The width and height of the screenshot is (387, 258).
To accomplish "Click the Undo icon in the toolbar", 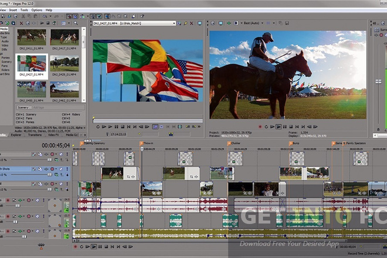I will click(45, 16).
